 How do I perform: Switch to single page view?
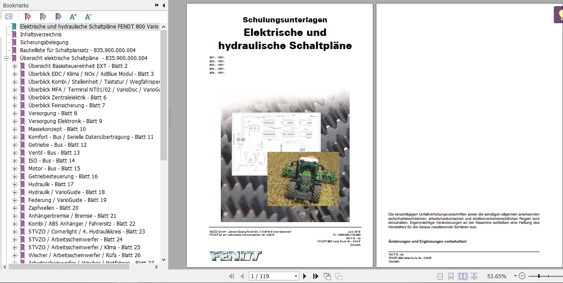[440, 276]
